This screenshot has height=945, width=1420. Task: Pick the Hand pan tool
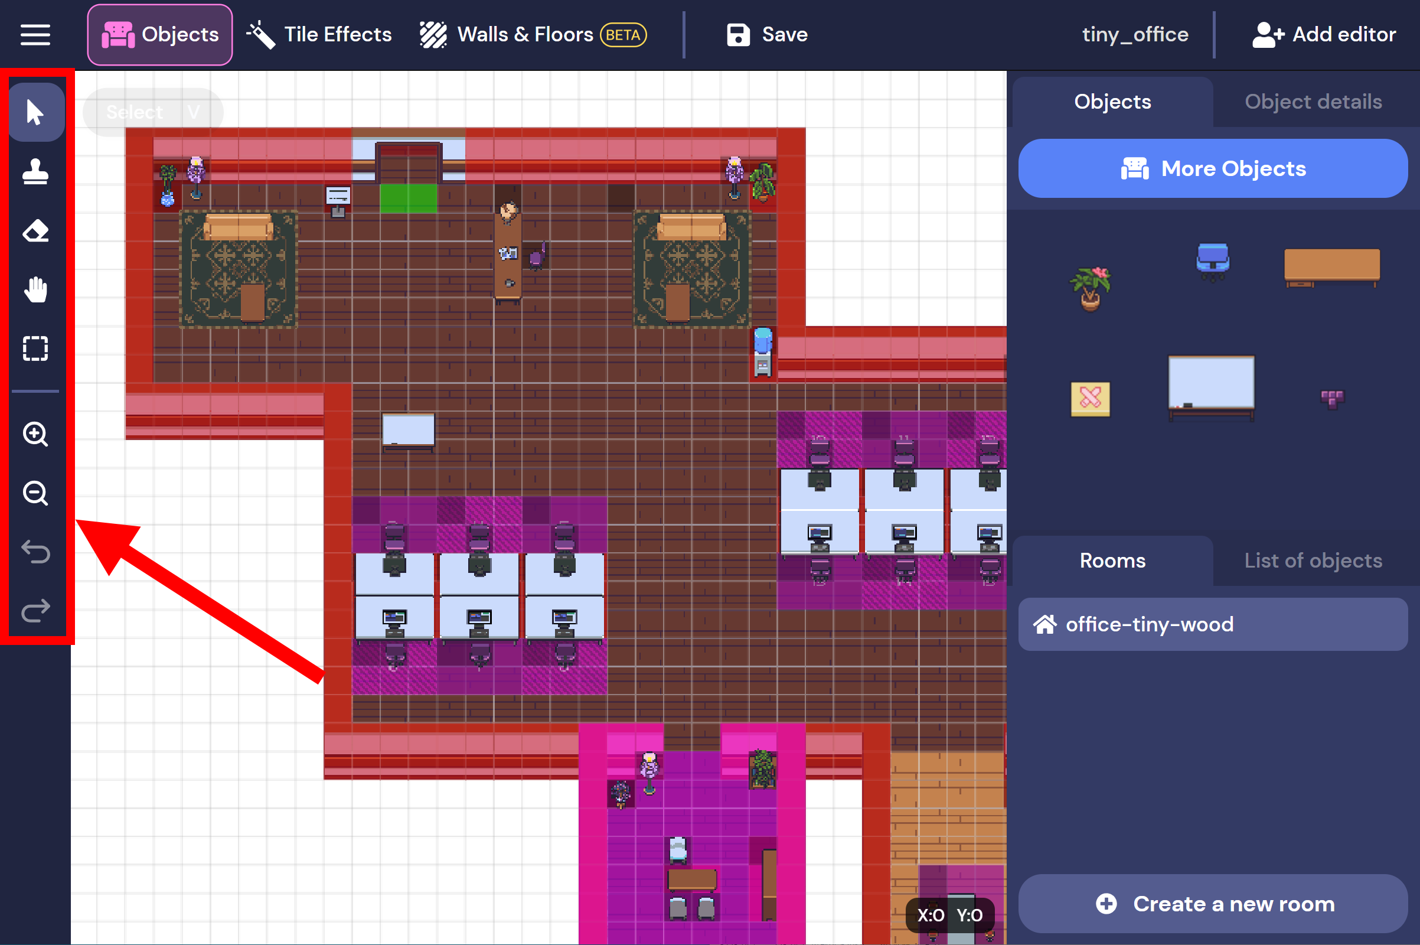pos(35,290)
